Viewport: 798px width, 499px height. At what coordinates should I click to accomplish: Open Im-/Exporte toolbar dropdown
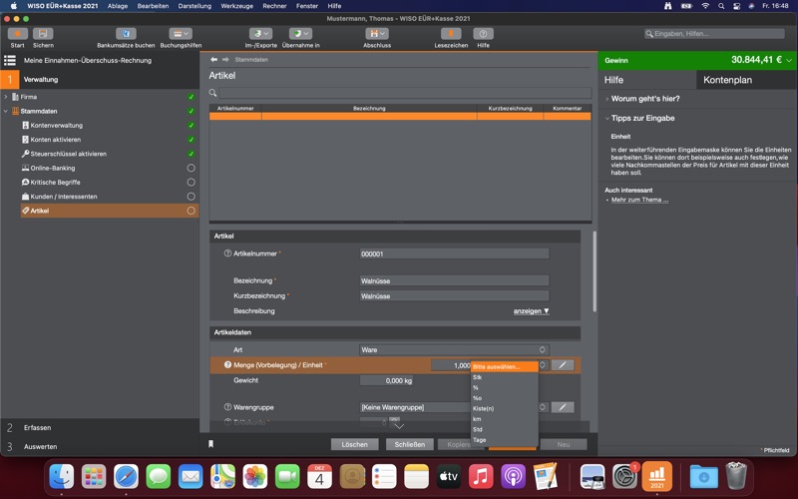coord(260,34)
